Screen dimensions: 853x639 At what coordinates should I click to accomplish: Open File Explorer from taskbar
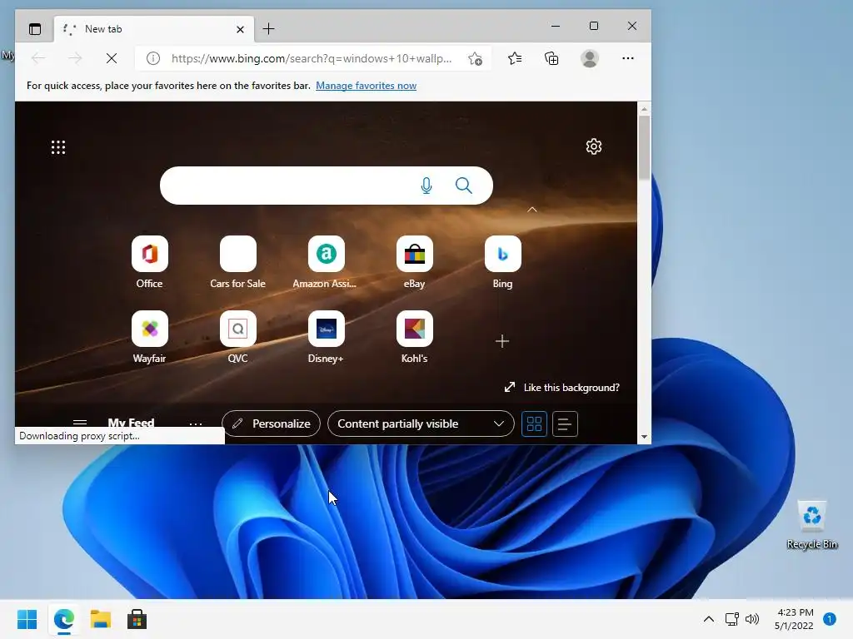pyautogui.click(x=101, y=619)
